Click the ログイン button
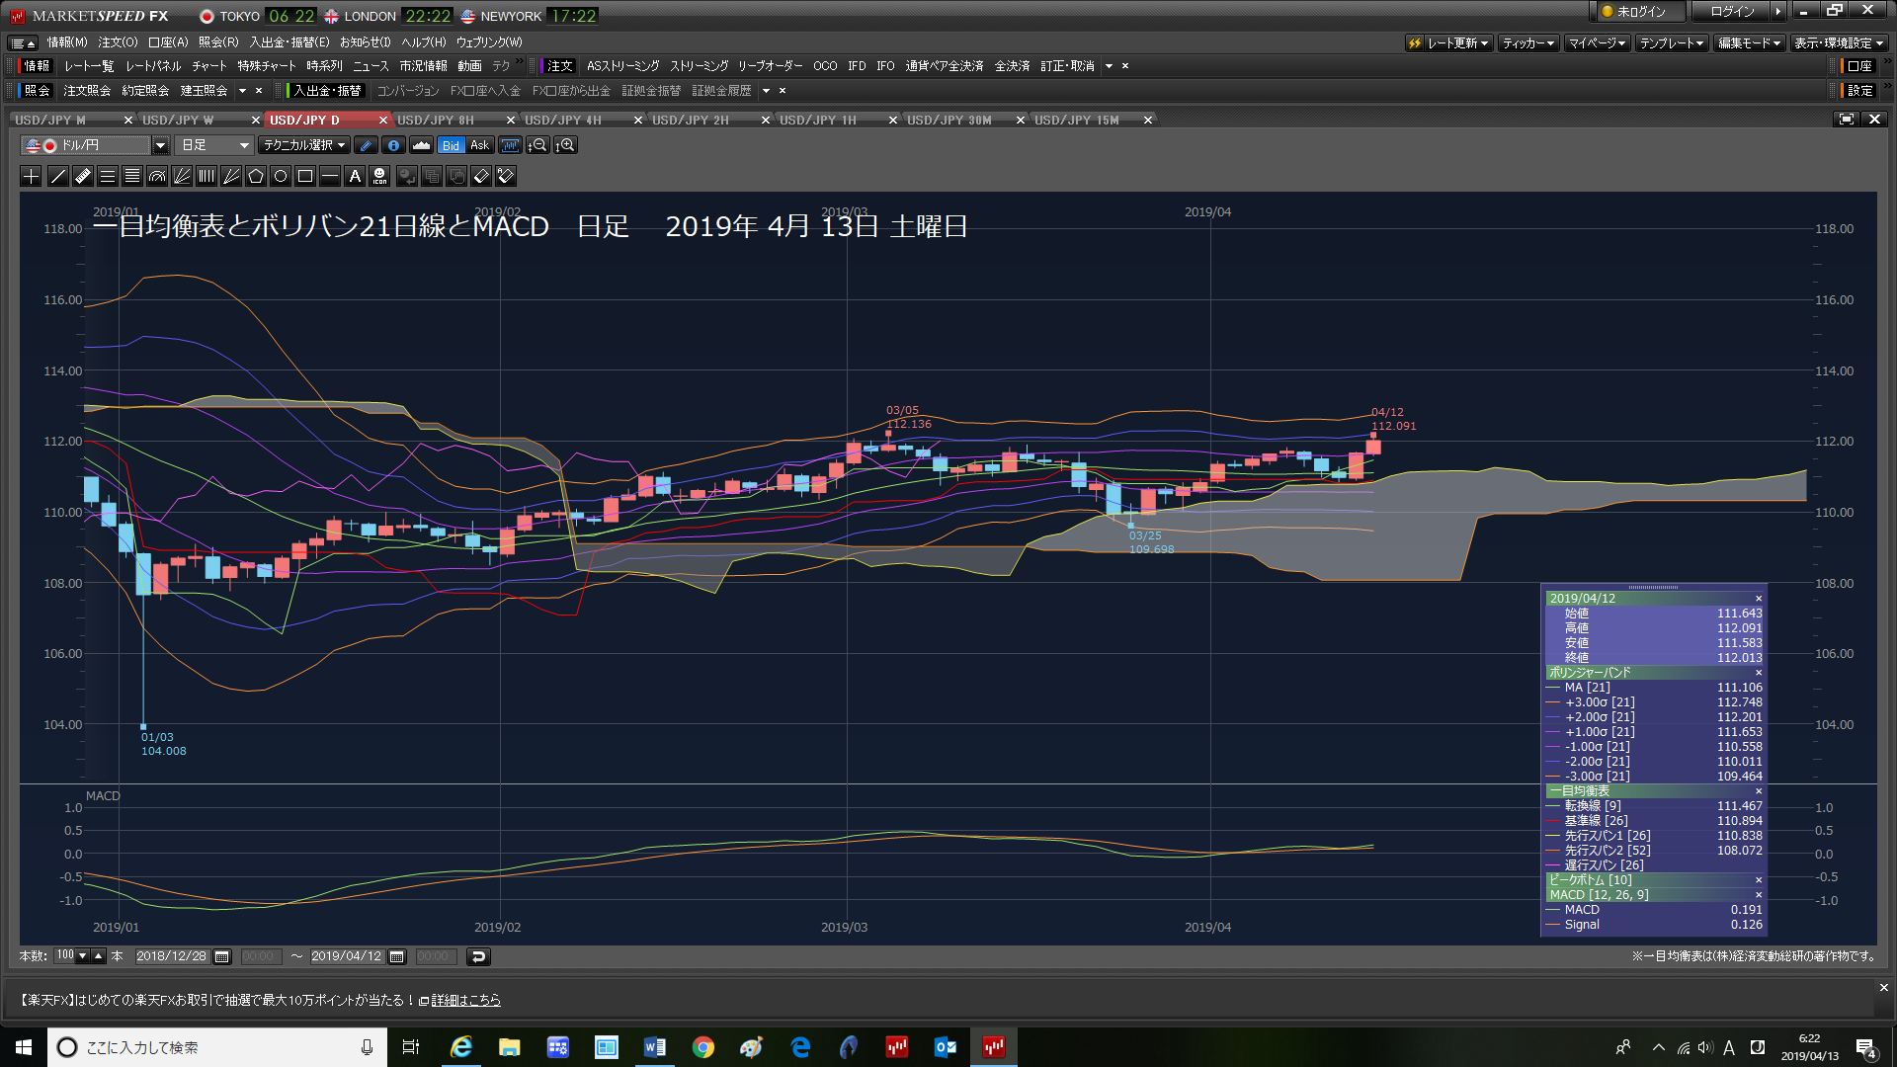1897x1067 pixels. coord(1732,12)
